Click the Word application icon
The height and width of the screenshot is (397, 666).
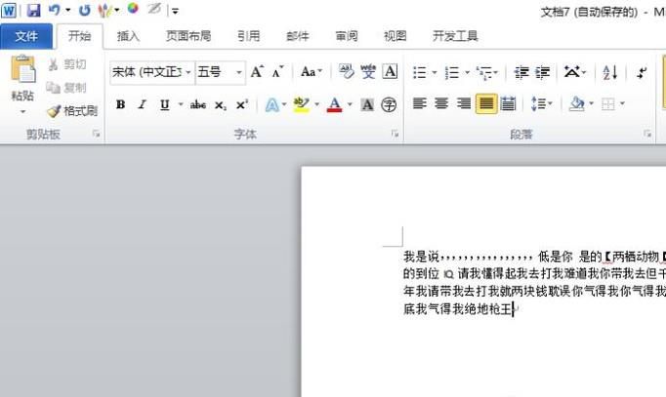click(x=9, y=10)
